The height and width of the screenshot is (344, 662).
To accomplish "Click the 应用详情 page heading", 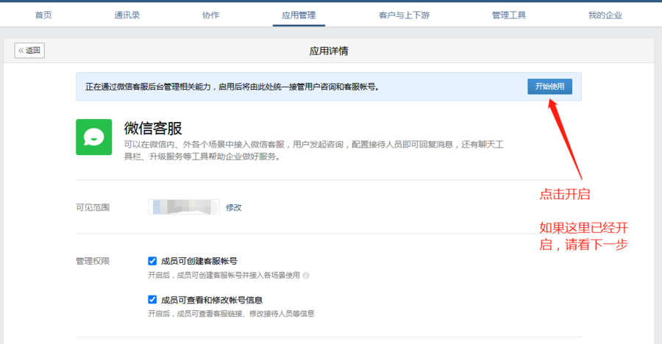I will [x=329, y=51].
